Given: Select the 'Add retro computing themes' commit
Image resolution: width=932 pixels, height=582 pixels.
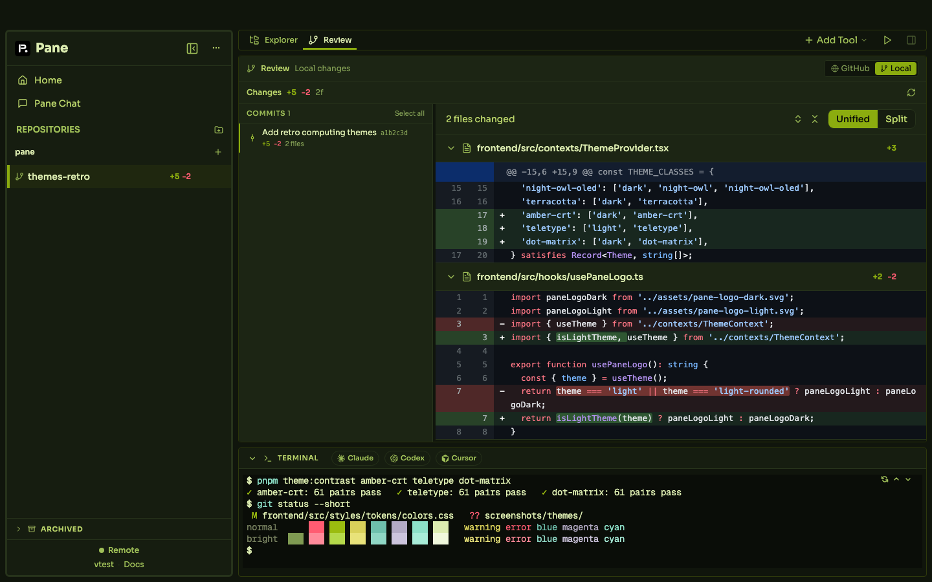Looking at the screenshot, I should click(x=335, y=138).
